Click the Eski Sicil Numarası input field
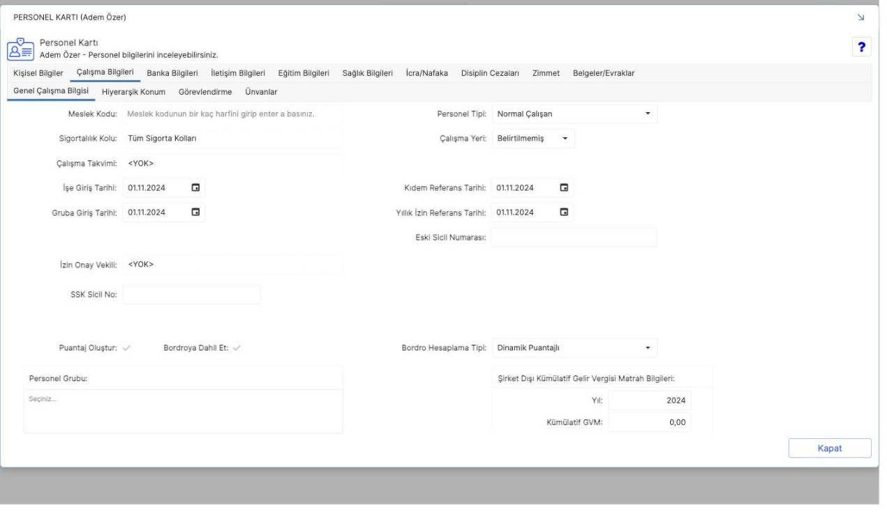 [574, 238]
